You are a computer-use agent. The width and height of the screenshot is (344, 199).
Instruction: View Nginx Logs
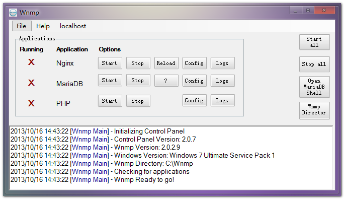(x=223, y=63)
